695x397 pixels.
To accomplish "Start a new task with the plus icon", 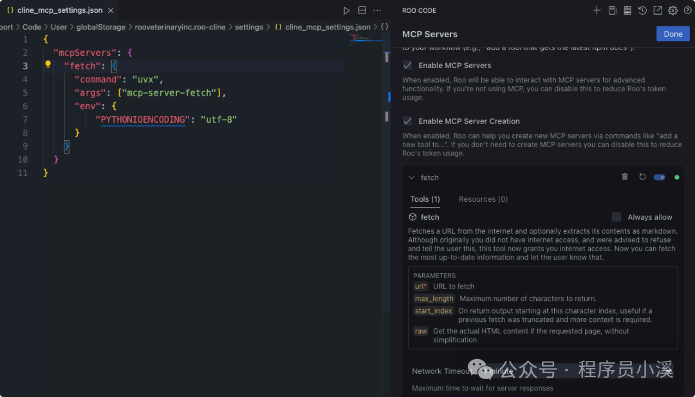I will (x=597, y=10).
